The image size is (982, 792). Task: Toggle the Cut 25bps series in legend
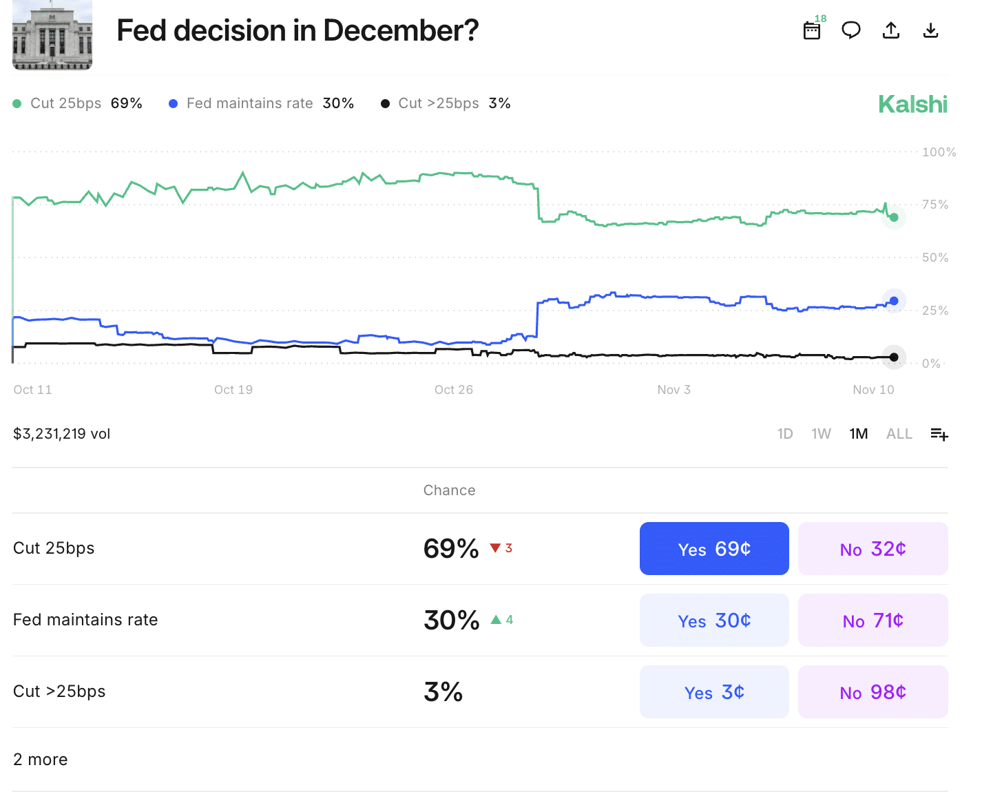[x=65, y=103]
